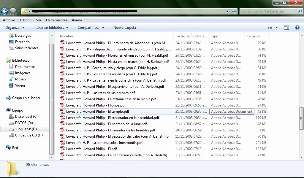Viewport: 304px width, 178px height.
Task: Open the recent locations dropdown arrow
Action: [x=19, y=12]
